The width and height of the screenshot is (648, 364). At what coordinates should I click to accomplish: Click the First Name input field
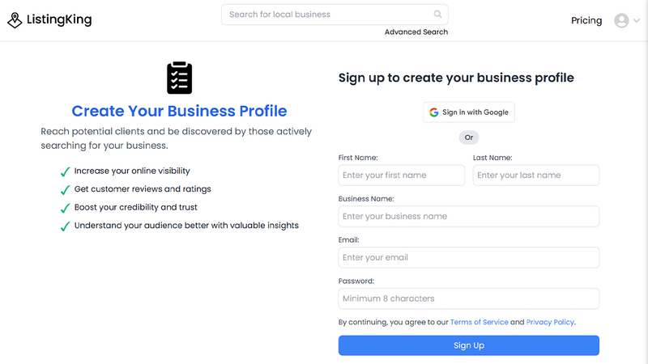pyautogui.click(x=401, y=175)
